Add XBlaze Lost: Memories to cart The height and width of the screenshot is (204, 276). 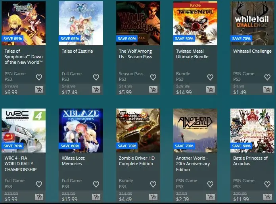click(x=96, y=197)
